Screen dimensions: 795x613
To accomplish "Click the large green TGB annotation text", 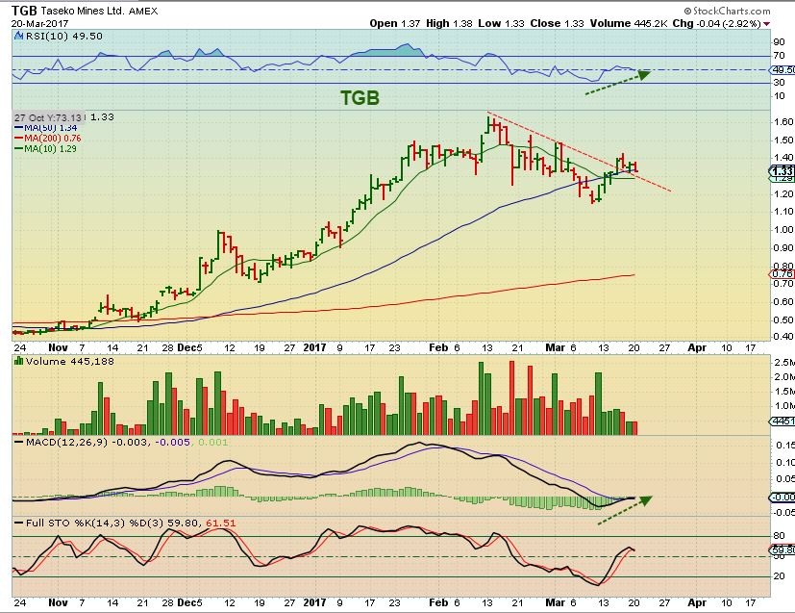I will 360,97.
